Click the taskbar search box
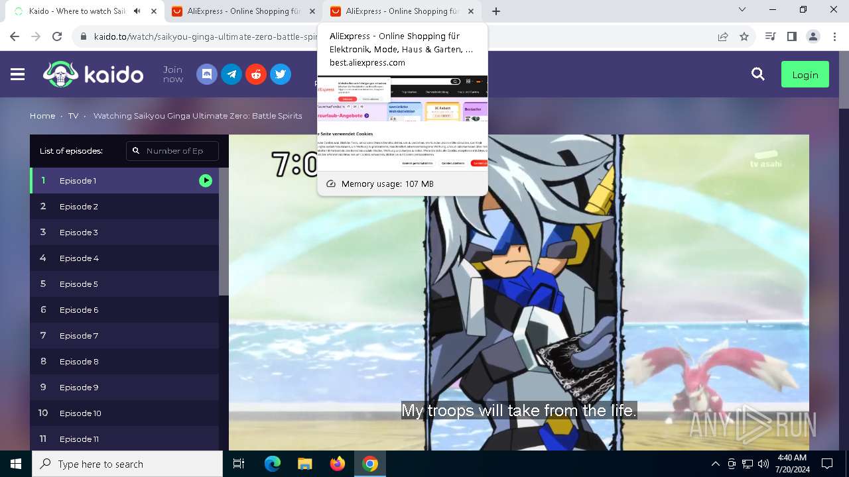849x477 pixels. click(127, 464)
